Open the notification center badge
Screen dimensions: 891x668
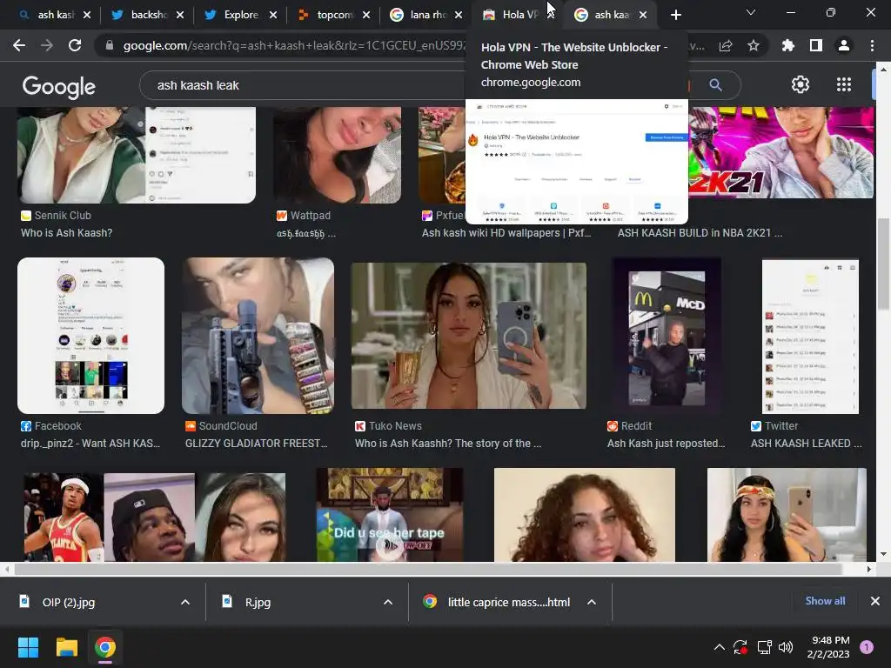point(867,647)
